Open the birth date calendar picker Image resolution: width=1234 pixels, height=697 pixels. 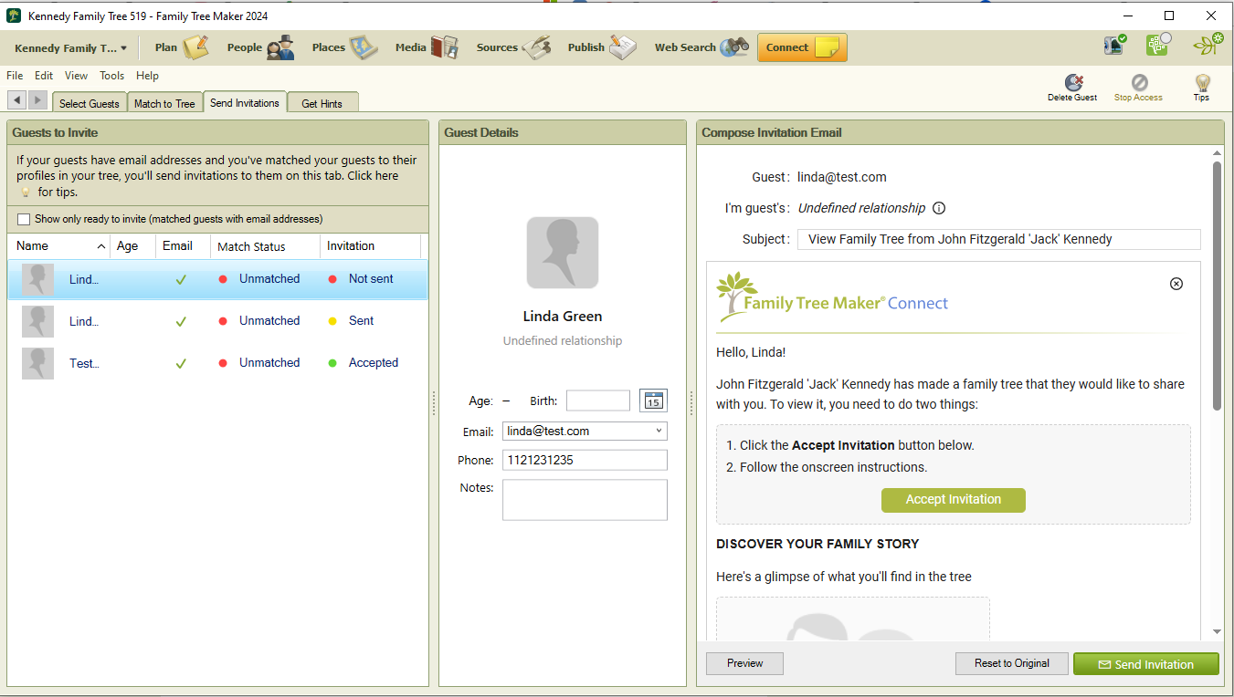653,401
